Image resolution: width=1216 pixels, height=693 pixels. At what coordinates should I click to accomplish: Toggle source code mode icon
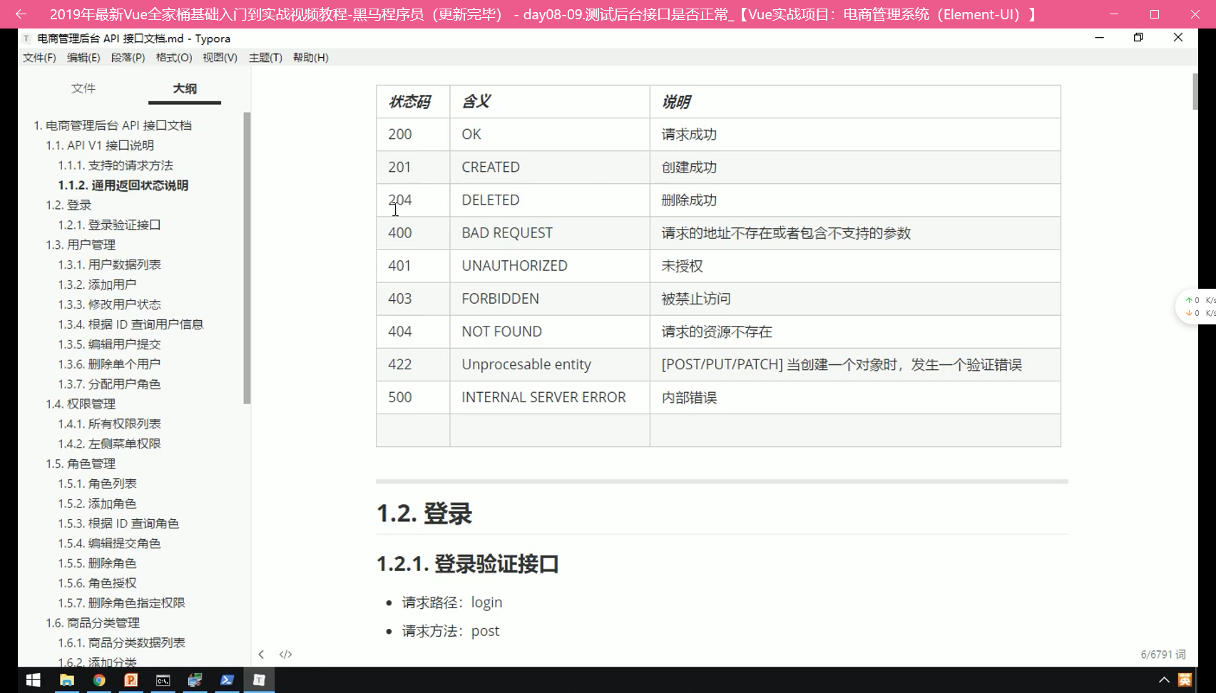285,654
